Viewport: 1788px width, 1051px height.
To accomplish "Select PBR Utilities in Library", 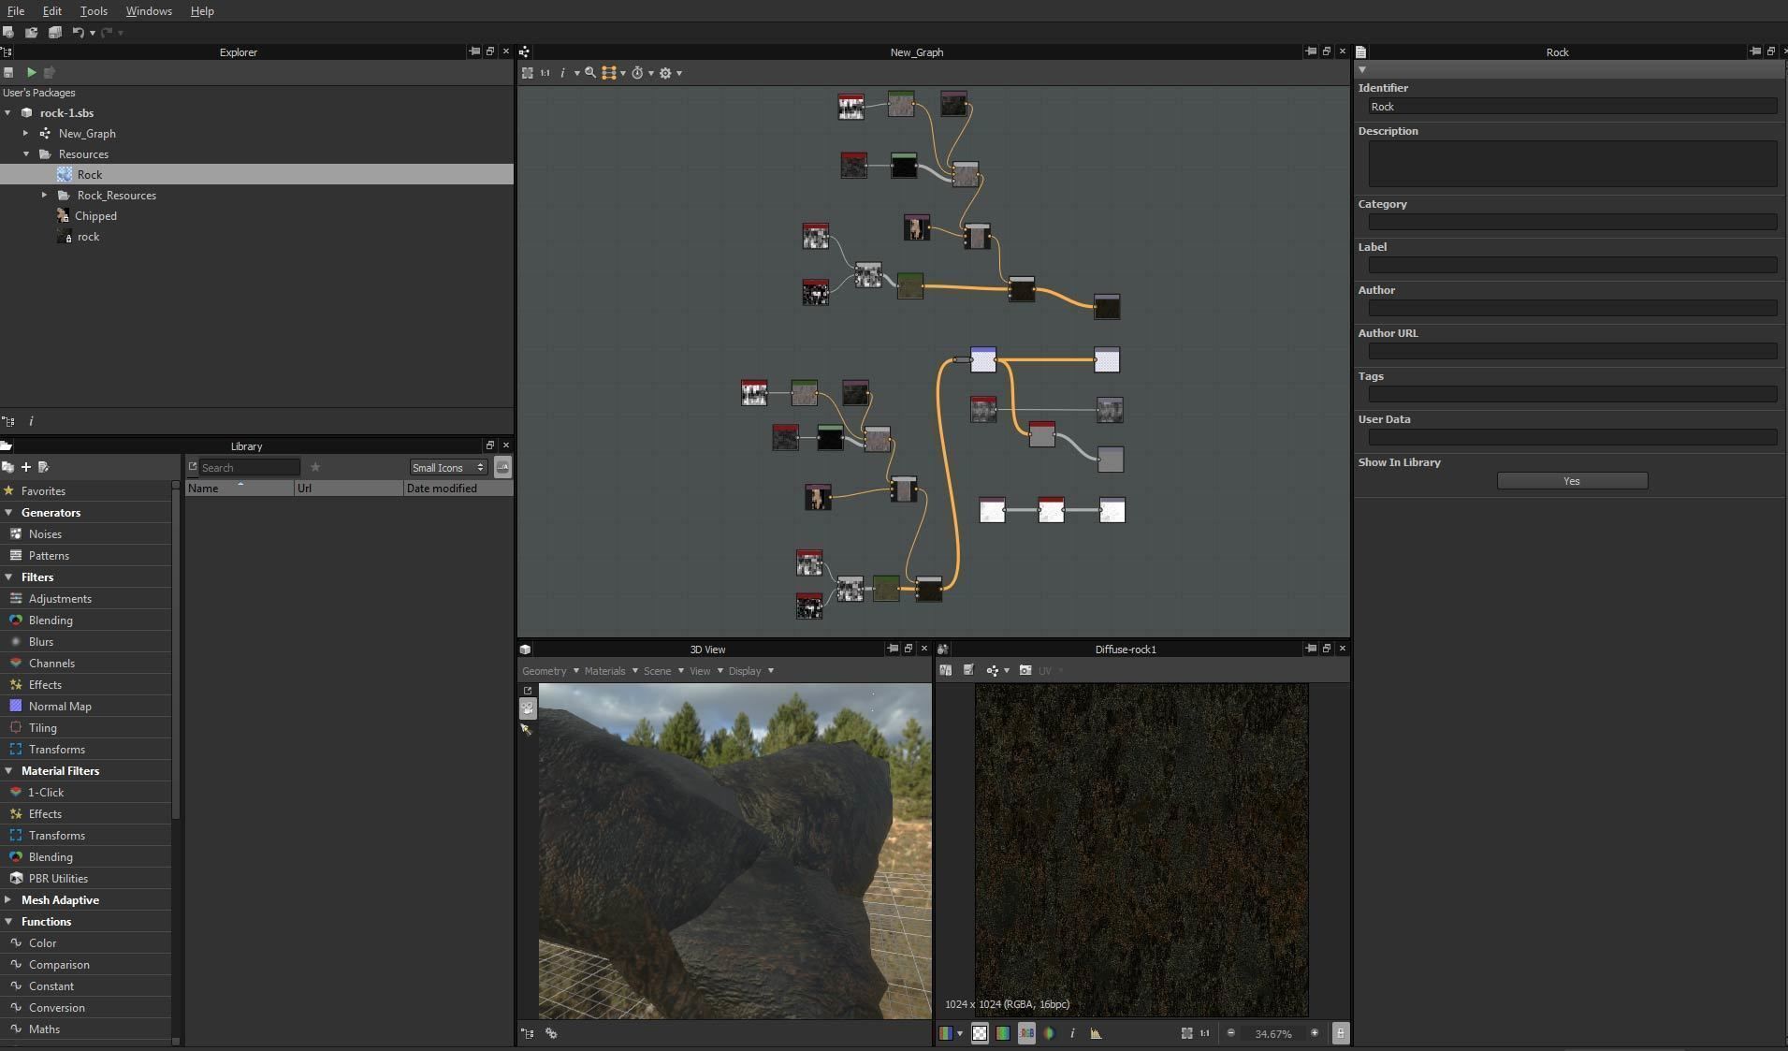I will pos(58,879).
